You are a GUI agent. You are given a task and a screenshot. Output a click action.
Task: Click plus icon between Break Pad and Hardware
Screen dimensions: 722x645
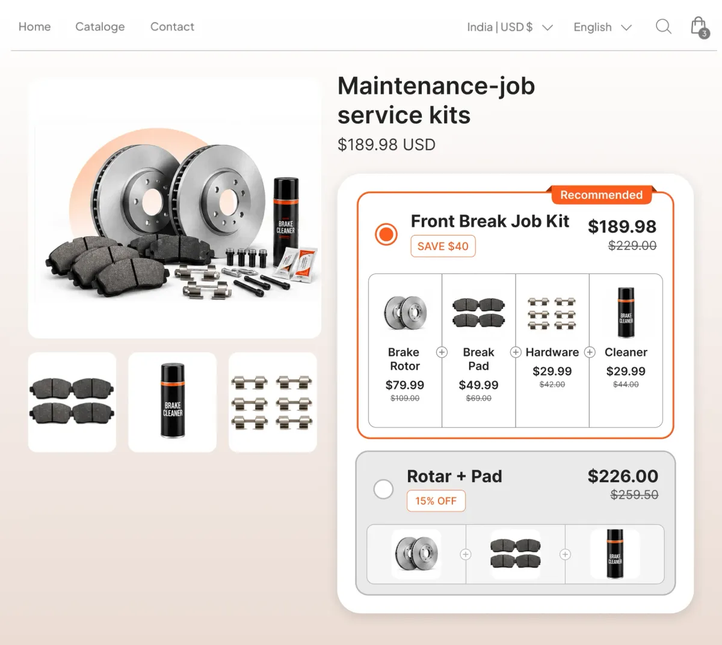click(516, 352)
